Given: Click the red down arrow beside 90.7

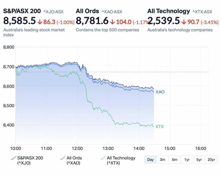Looking at the screenshot, I should point(184,22).
